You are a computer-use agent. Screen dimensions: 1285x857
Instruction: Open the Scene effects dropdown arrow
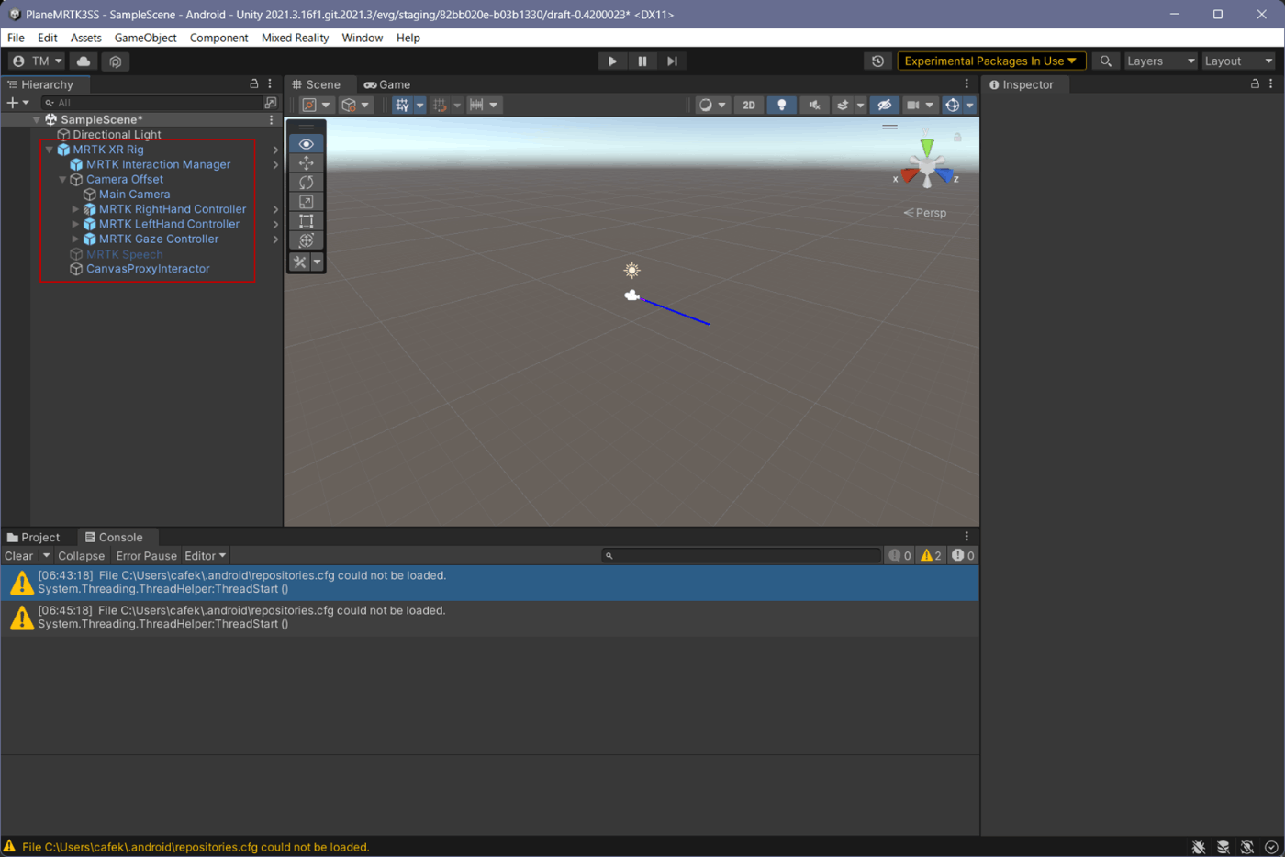pyautogui.click(x=860, y=106)
